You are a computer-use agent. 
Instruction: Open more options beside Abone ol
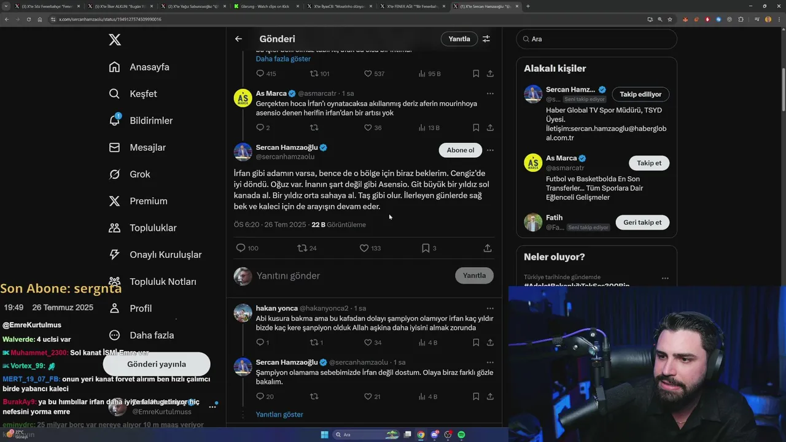(x=490, y=150)
